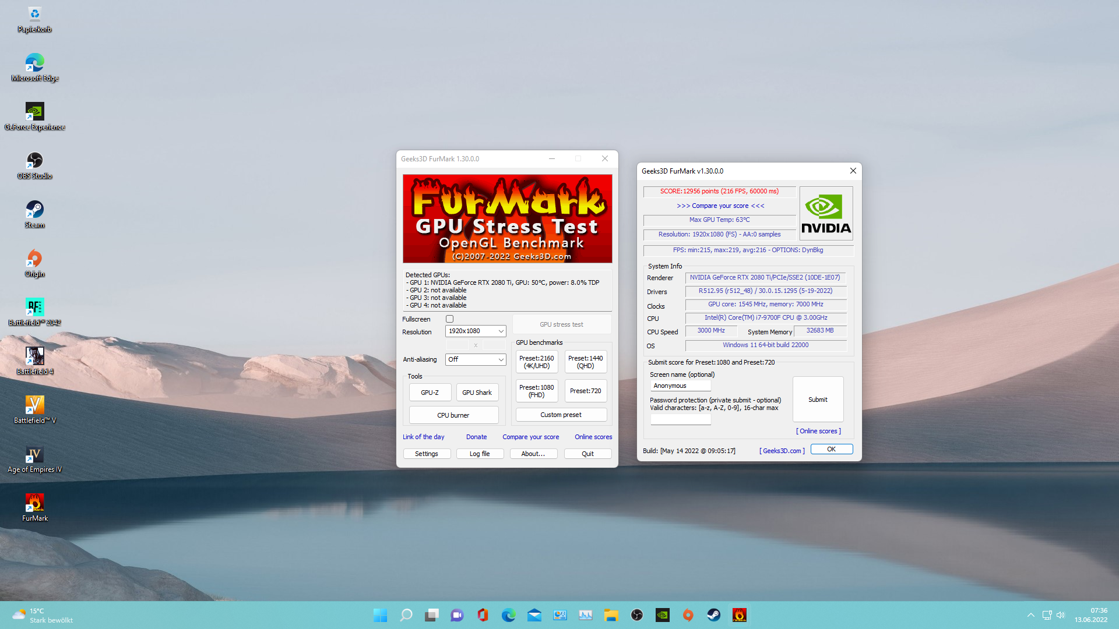Enable the Fullscreen checkbox
Image resolution: width=1119 pixels, height=629 pixels.
pyautogui.click(x=449, y=319)
